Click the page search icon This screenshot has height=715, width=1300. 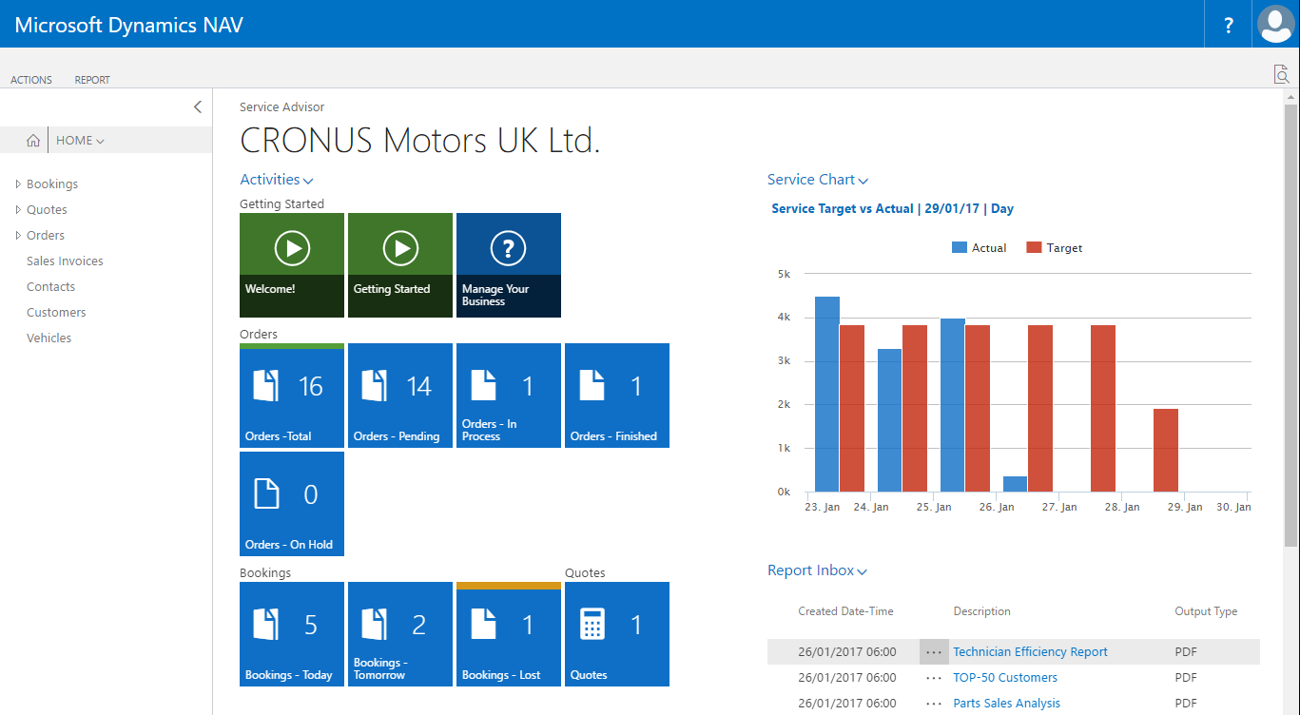(x=1281, y=75)
